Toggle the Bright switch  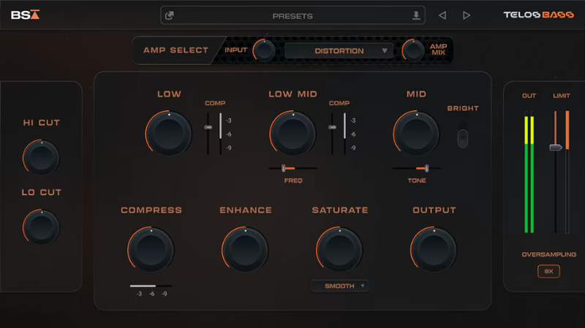click(x=461, y=138)
